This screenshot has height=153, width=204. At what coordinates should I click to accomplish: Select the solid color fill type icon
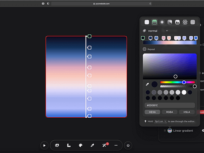[x=147, y=22]
